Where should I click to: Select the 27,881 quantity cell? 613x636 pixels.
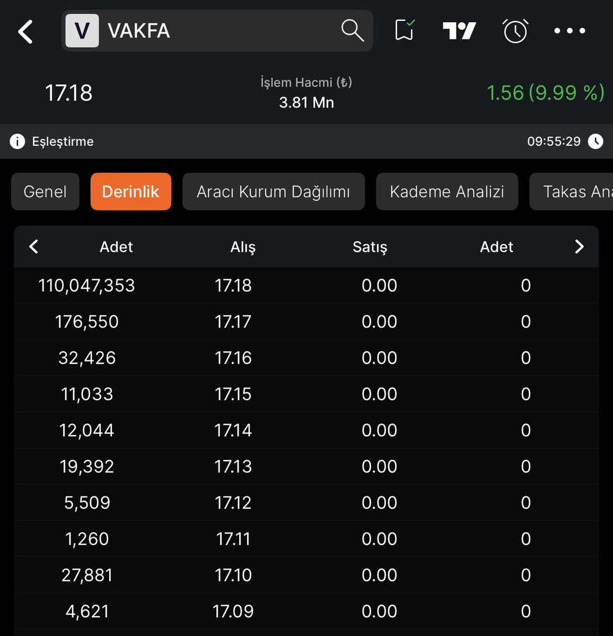pyautogui.click(x=87, y=575)
